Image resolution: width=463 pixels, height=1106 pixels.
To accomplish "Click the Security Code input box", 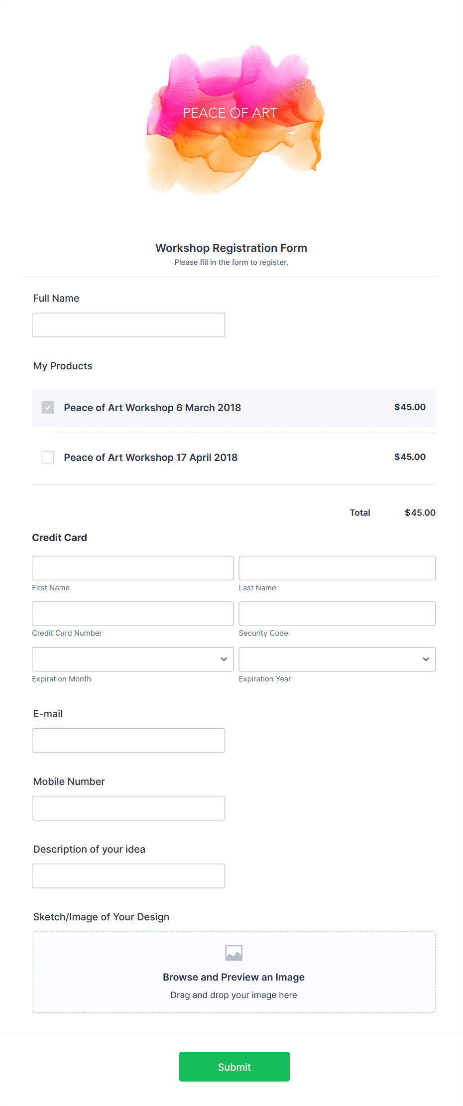I will [x=337, y=613].
